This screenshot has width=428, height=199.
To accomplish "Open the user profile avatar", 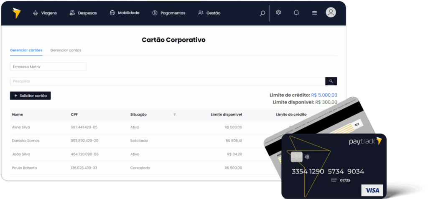I will pos(331,13).
